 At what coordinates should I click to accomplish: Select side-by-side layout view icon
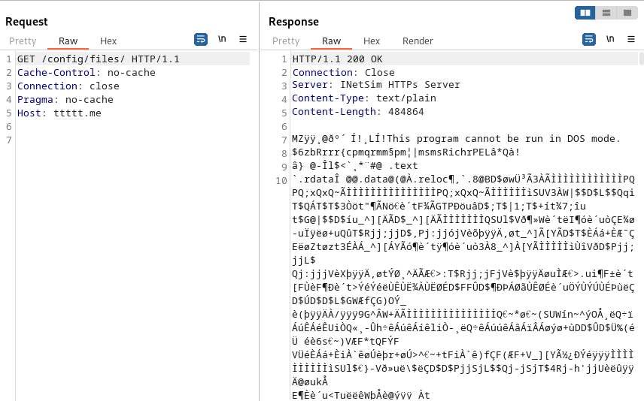pyautogui.click(x=585, y=13)
